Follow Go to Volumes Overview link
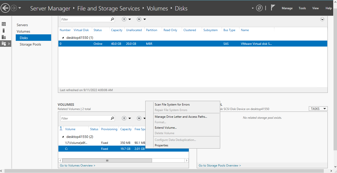Screen dimensions: 337x173 (x=77, y=166)
